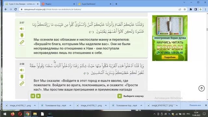The height and width of the screenshot is (117, 208).
Task: Skip to next verse in player
Action: click(120, 96)
